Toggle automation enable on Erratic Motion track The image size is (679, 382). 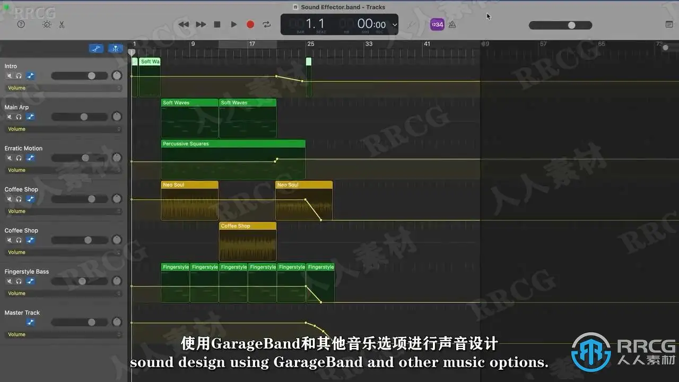31,158
